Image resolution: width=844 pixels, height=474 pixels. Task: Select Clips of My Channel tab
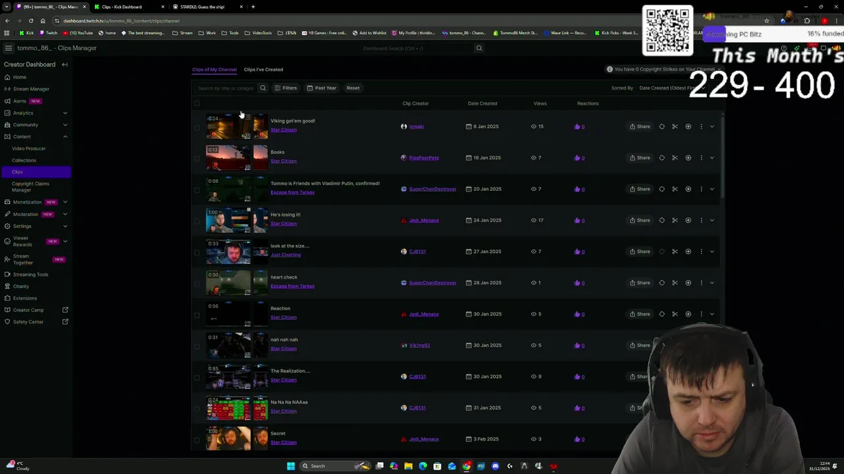coord(214,70)
